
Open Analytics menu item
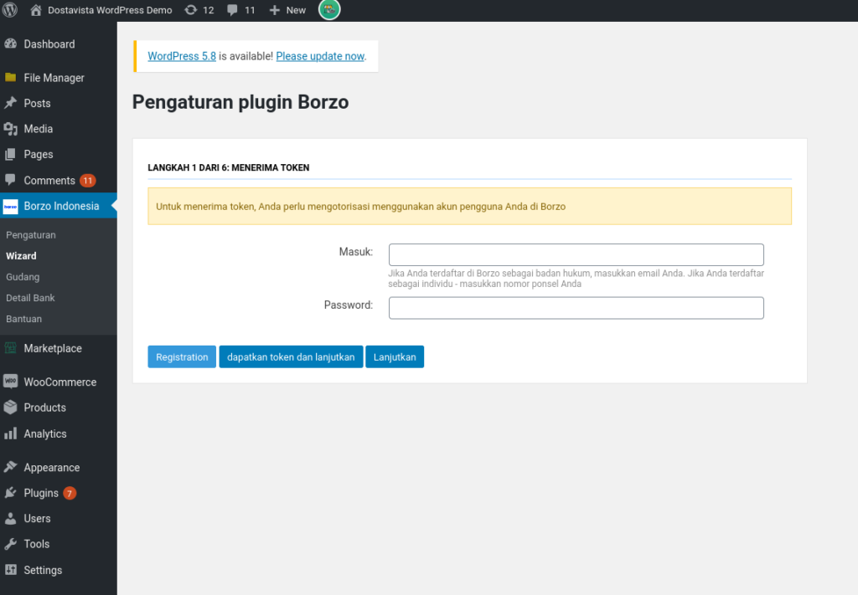pyautogui.click(x=45, y=433)
